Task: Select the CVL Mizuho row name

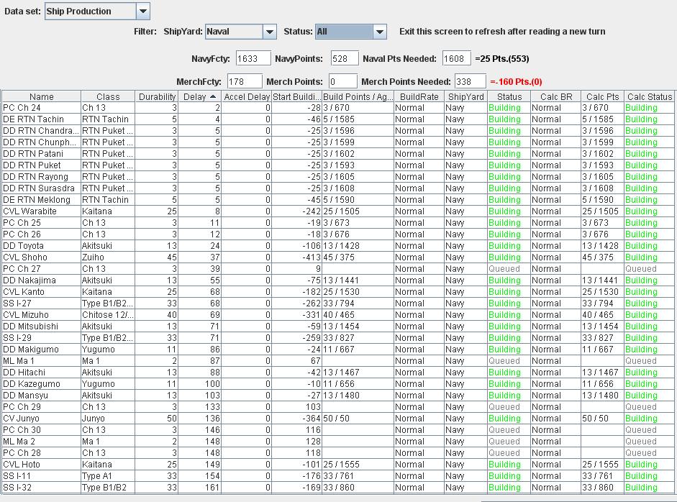Action: pos(25,315)
